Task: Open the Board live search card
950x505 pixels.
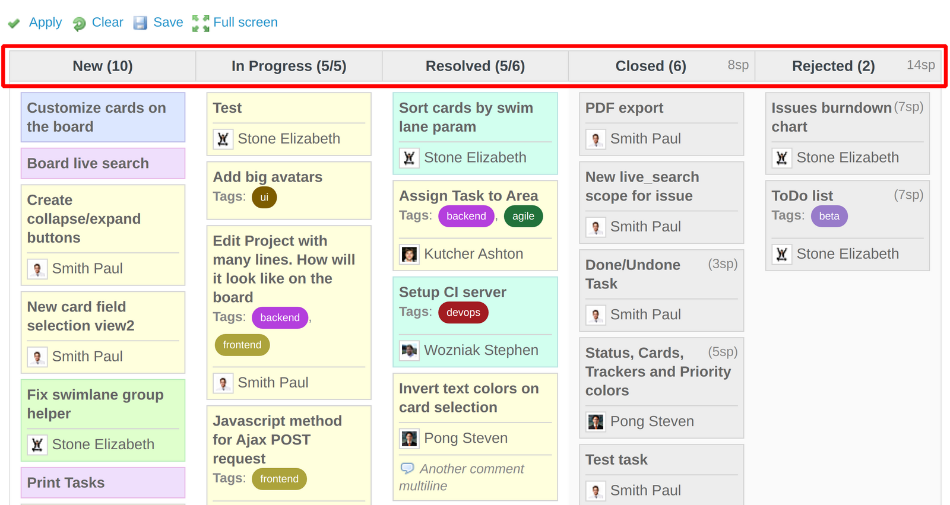Action: (87, 163)
